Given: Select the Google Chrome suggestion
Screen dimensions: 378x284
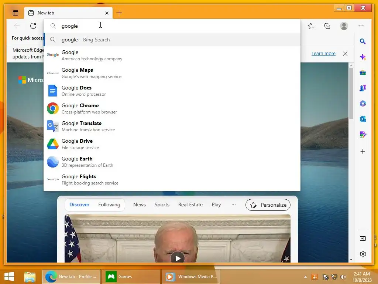Looking at the screenshot, I should 172,108.
